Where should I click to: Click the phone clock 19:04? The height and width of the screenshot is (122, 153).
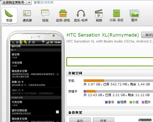click(57, 42)
